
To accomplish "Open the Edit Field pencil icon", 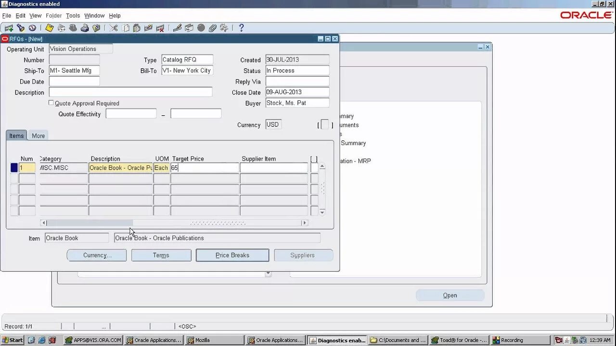I will [x=177, y=28].
